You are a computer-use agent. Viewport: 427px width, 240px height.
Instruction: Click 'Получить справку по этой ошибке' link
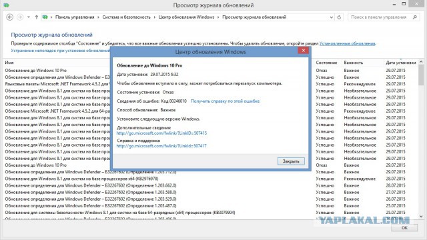pyautogui.click(x=225, y=101)
